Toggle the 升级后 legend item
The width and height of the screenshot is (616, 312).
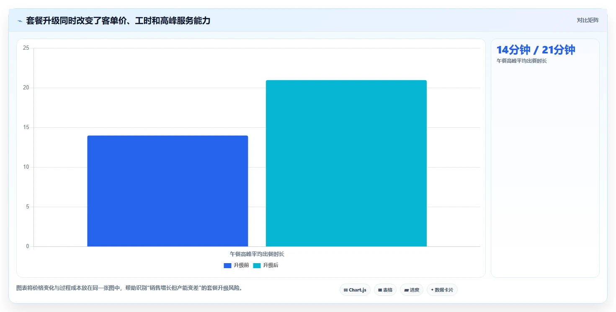[265, 266]
